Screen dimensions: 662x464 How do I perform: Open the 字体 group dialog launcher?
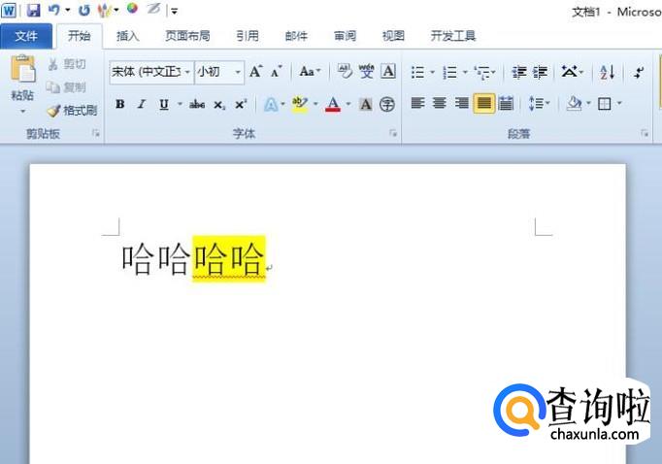[x=393, y=133]
